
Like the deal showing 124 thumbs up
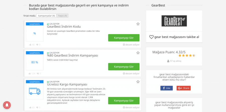click(30, 74)
